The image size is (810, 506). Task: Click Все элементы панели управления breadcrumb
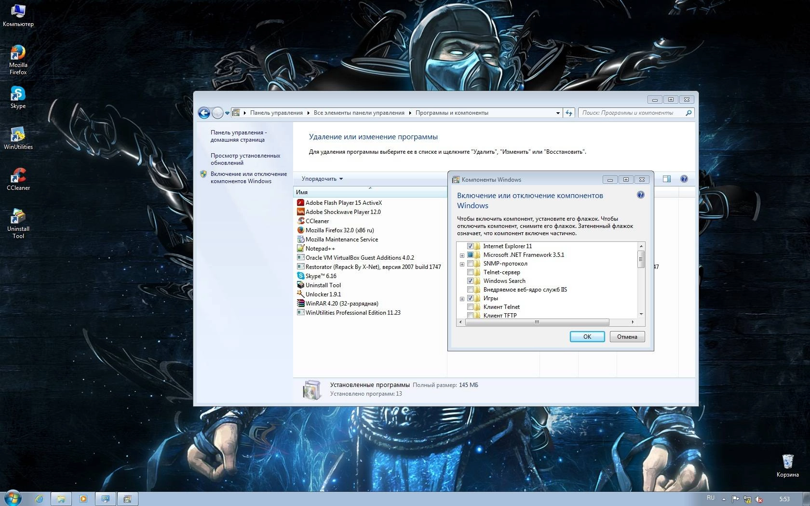tap(359, 113)
